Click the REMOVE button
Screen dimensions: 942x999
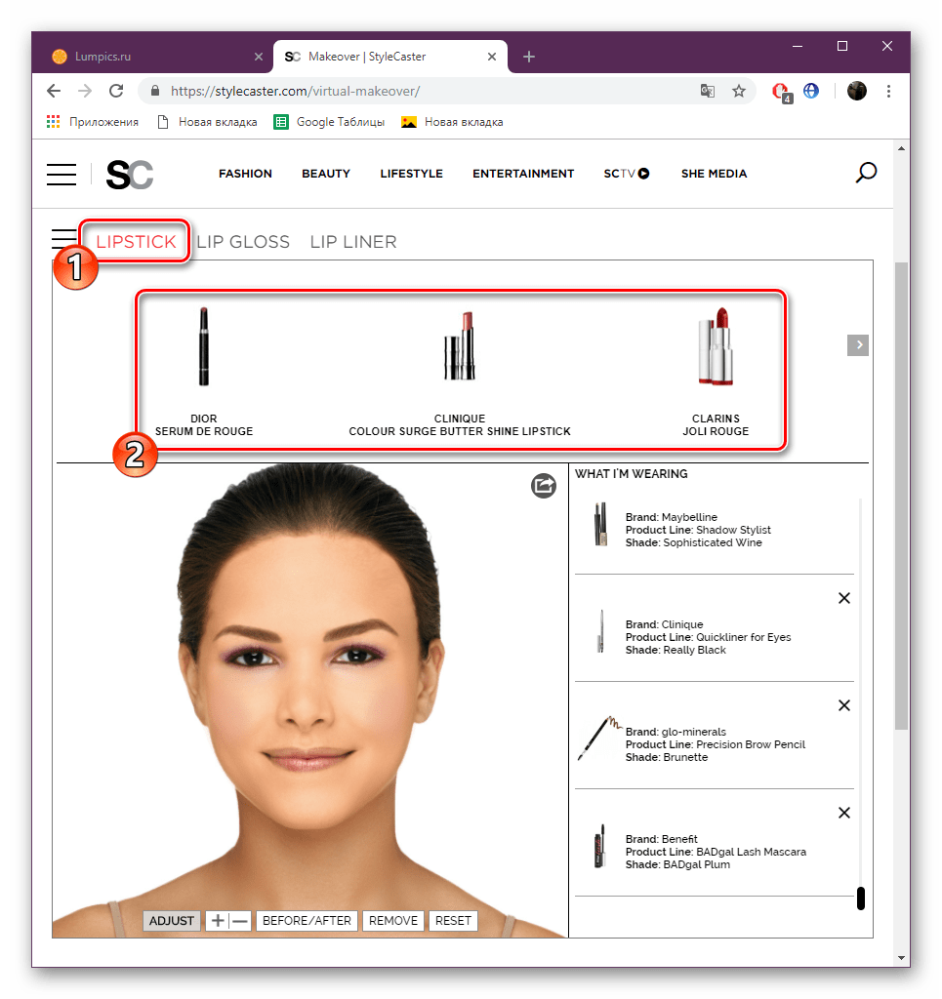pyautogui.click(x=392, y=920)
